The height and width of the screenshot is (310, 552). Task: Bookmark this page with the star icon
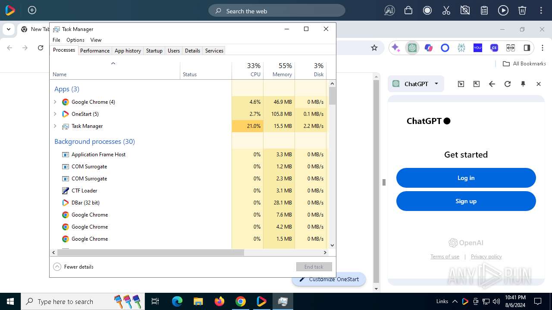pos(374,48)
